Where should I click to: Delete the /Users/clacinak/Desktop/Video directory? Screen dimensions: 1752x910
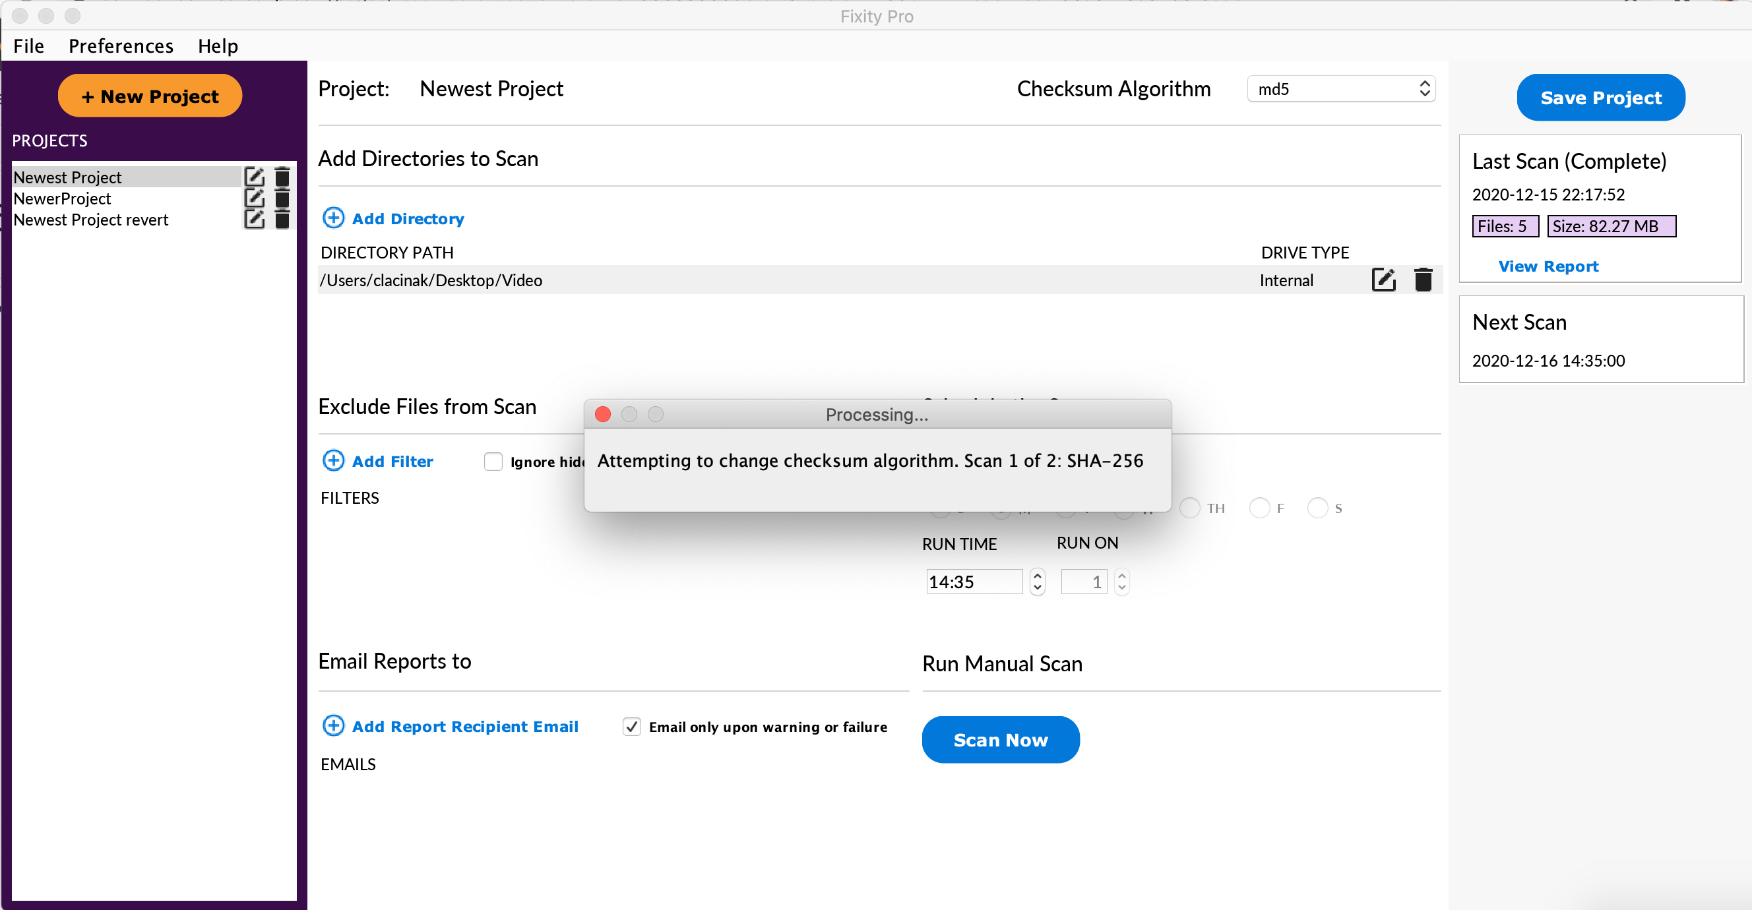(x=1423, y=280)
